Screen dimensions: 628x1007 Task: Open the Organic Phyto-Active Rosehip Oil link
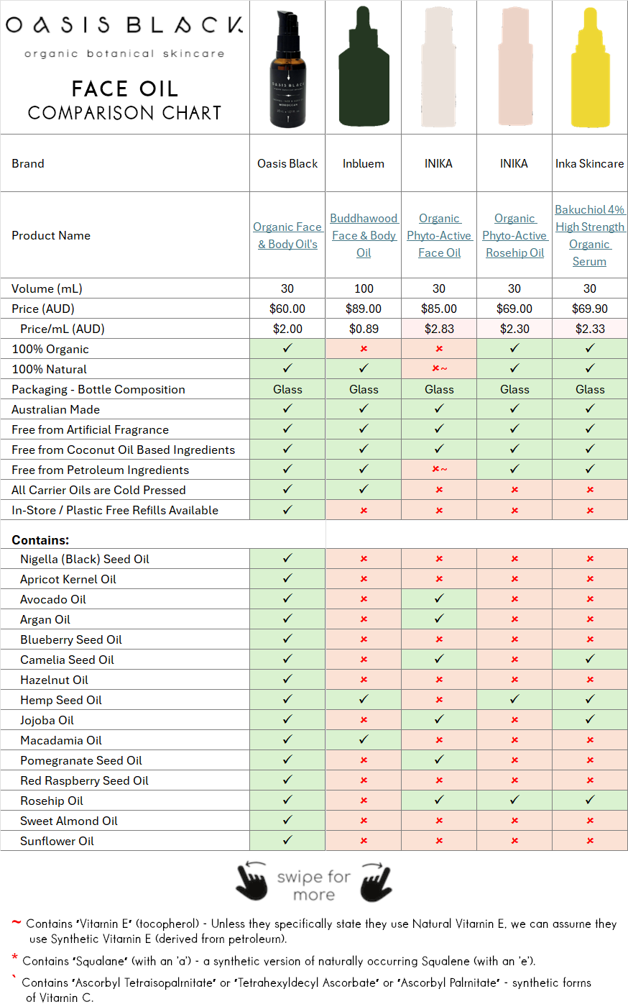[x=514, y=235]
